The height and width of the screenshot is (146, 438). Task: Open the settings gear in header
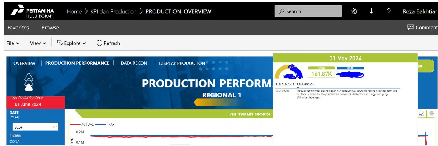click(x=354, y=11)
